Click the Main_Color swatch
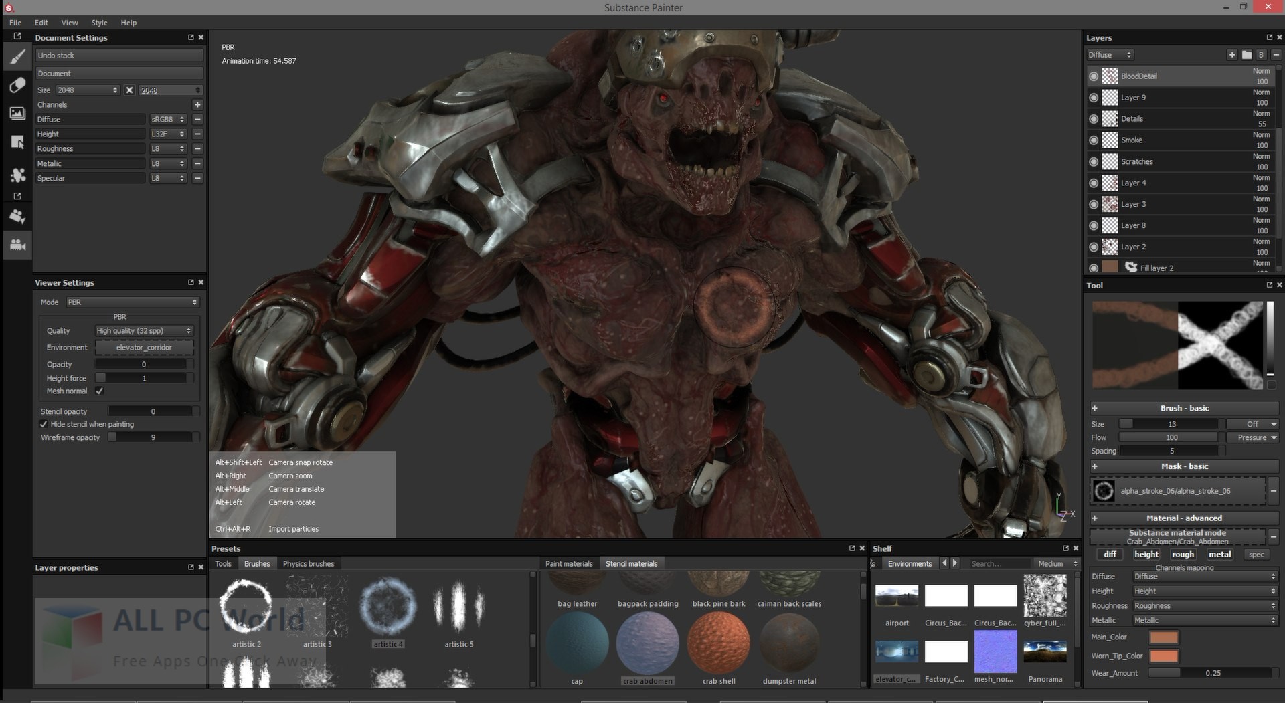The height and width of the screenshot is (703, 1285). 1164,637
